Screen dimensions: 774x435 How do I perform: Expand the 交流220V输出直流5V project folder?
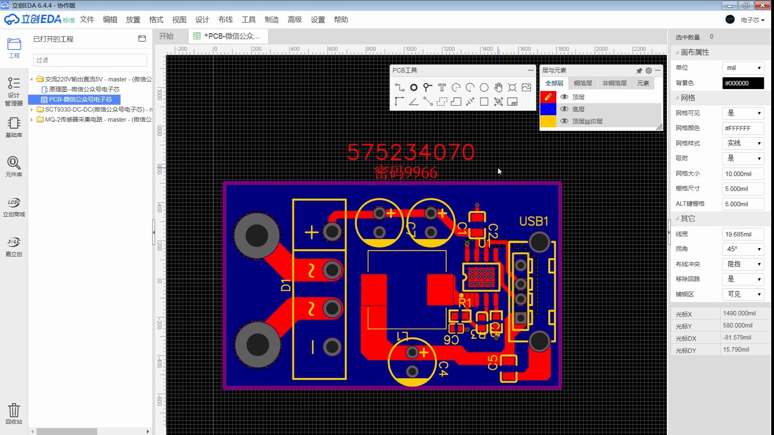[x=31, y=79]
